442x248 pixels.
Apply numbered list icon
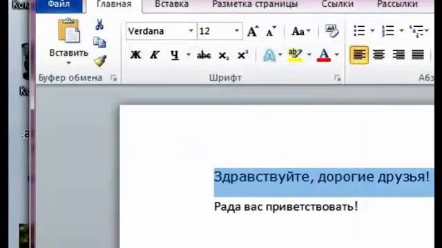388,30
